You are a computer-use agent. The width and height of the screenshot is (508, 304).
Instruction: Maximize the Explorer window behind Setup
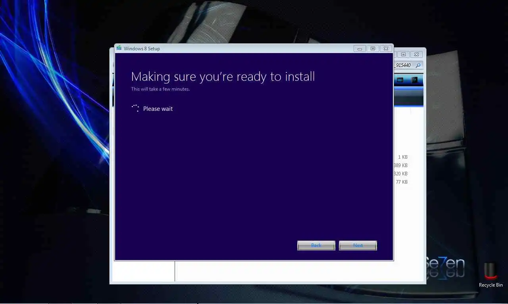tap(403, 54)
